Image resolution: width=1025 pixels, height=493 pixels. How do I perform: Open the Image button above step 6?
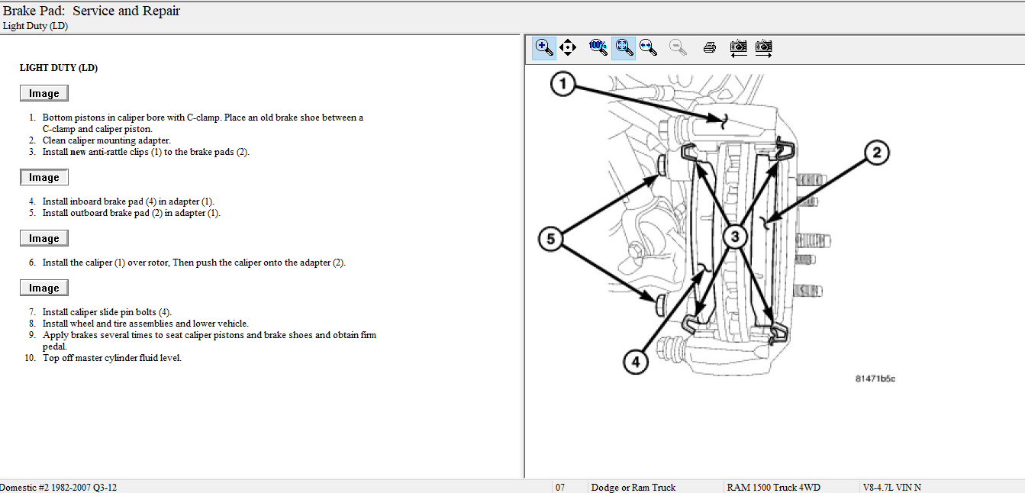[44, 238]
